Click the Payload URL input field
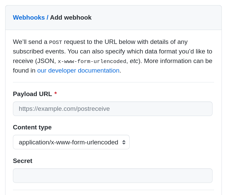This screenshot has width=227, height=195. 113,108
